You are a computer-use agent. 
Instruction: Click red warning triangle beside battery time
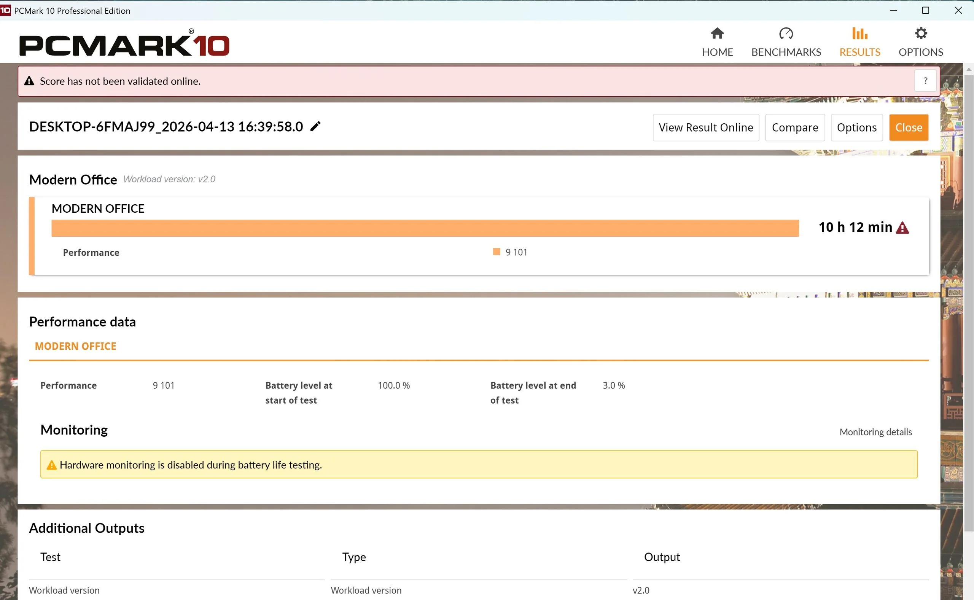coord(902,228)
